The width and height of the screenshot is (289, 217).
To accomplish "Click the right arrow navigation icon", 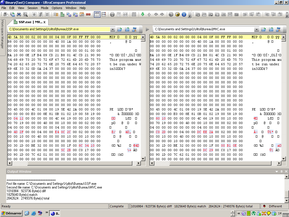I will (x=162, y=14).
